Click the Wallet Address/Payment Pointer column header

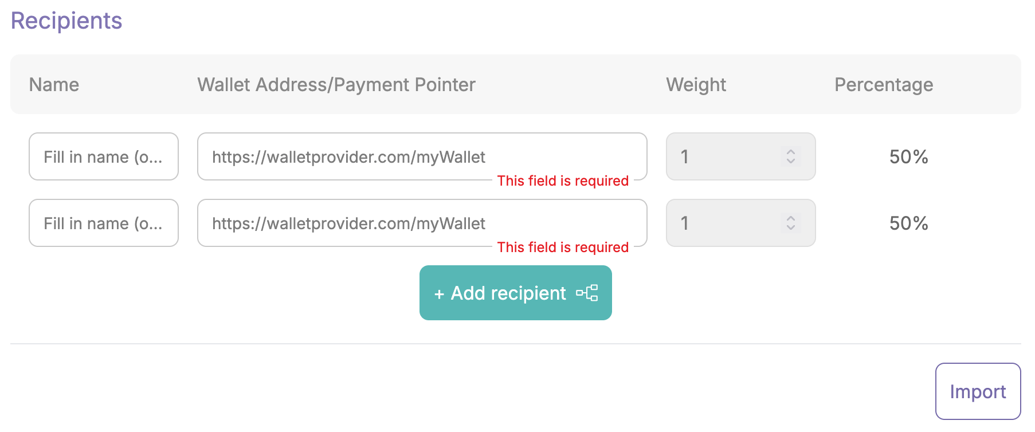pyautogui.click(x=336, y=84)
